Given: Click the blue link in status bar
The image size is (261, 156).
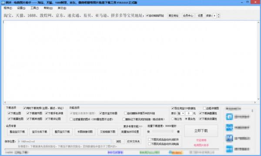Looking at the screenshot, I should click(115, 153).
